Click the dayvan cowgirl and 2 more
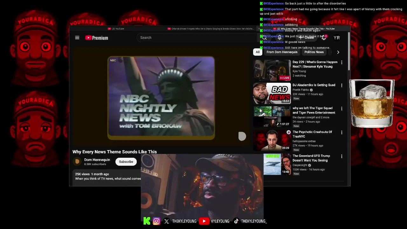407x229 pixels. [x=311, y=117]
